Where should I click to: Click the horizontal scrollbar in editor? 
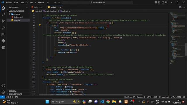tap(91, 94)
